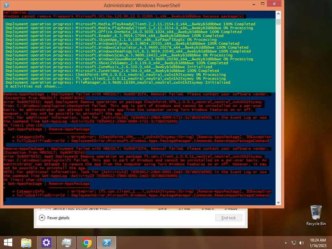
Task: Click the 'Microsoft.ZuneVideo_2.6.344.0' progress line
Action: coord(112,71)
